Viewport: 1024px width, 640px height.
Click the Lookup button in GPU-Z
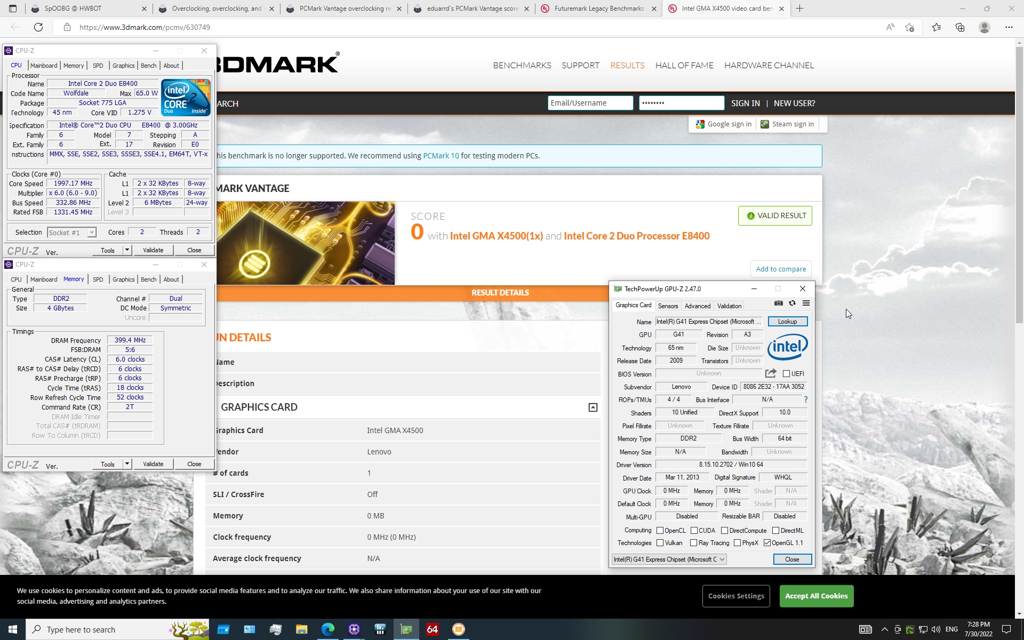[x=787, y=322]
